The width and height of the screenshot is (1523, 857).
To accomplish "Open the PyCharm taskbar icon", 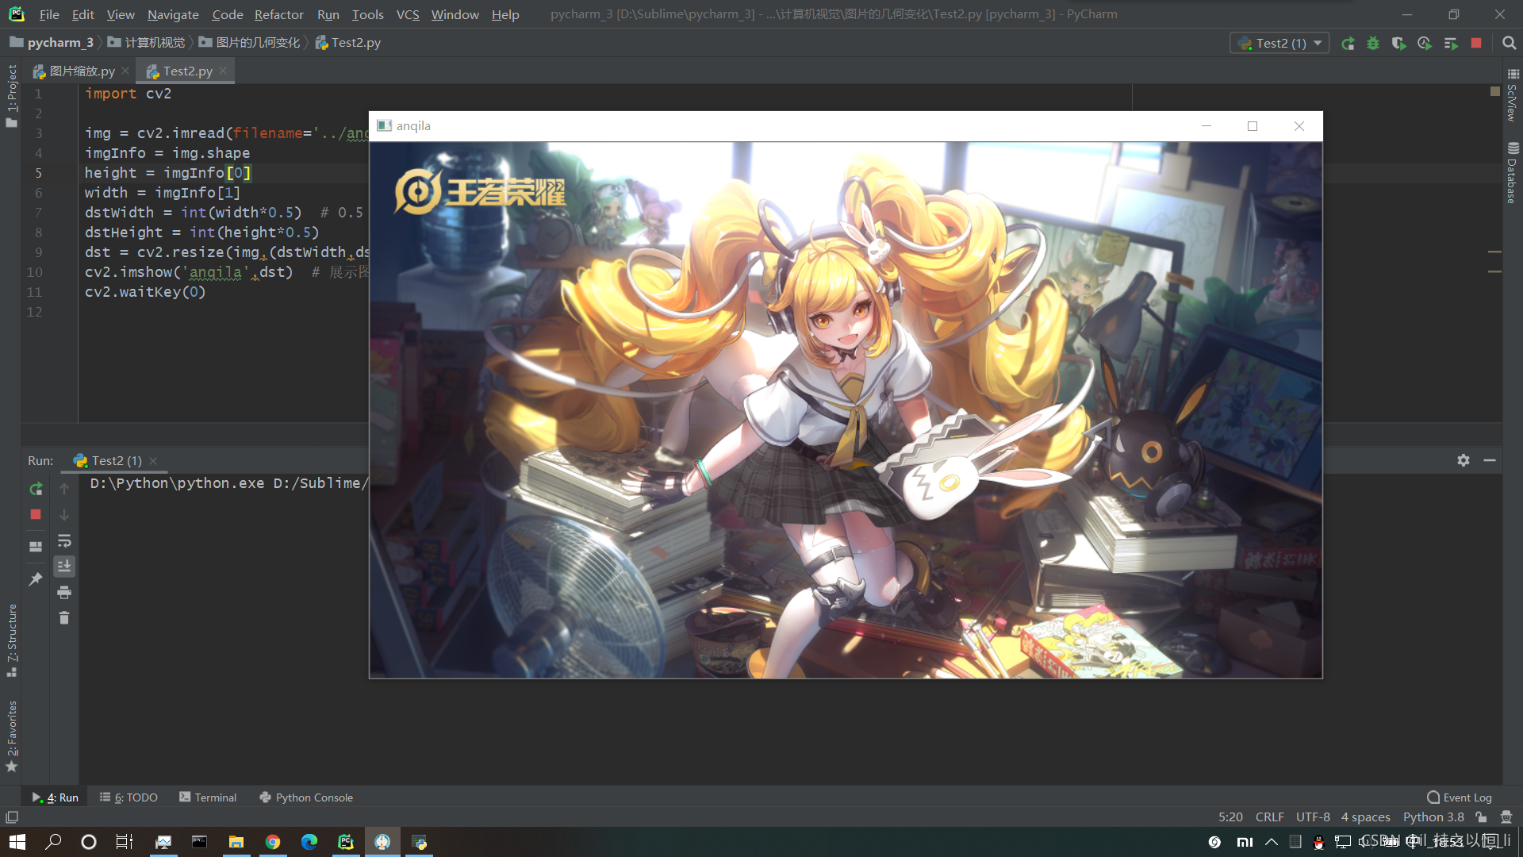I will [346, 842].
